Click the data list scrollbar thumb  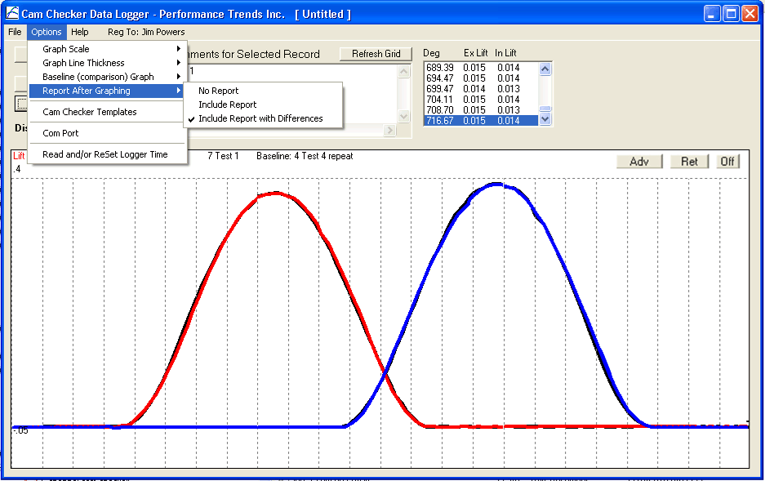(545, 109)
